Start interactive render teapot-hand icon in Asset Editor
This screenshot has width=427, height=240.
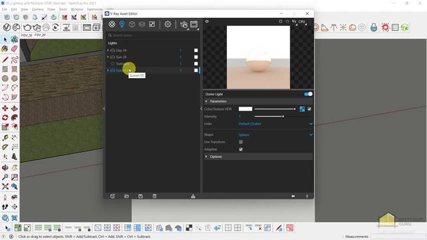point(184,25)
